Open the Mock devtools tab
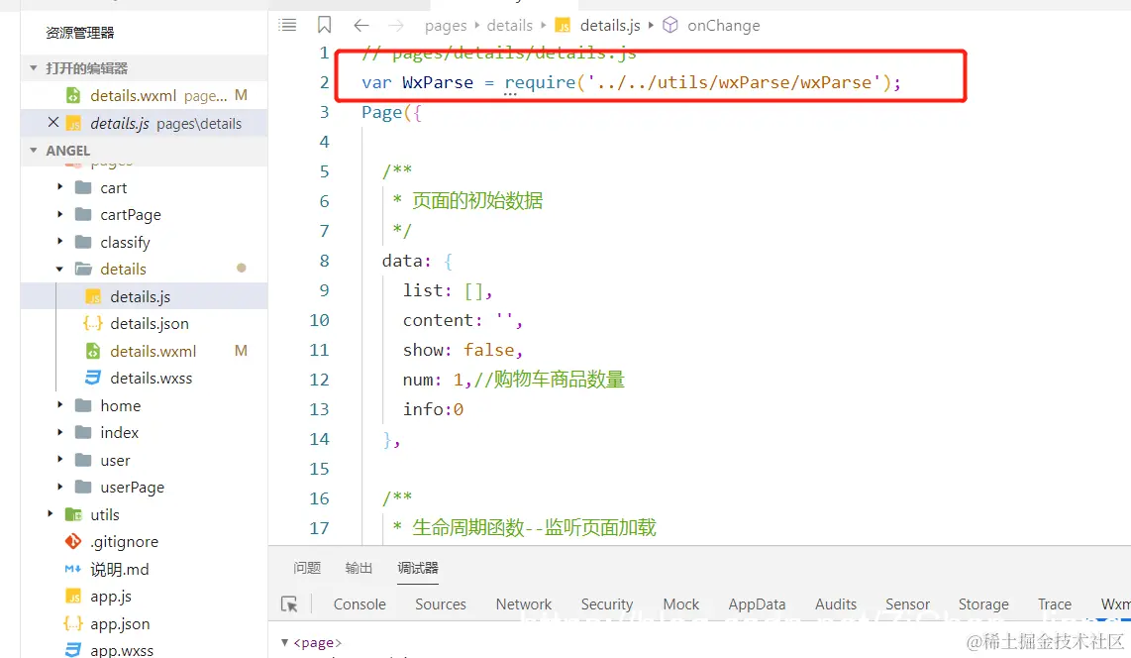 681,603
